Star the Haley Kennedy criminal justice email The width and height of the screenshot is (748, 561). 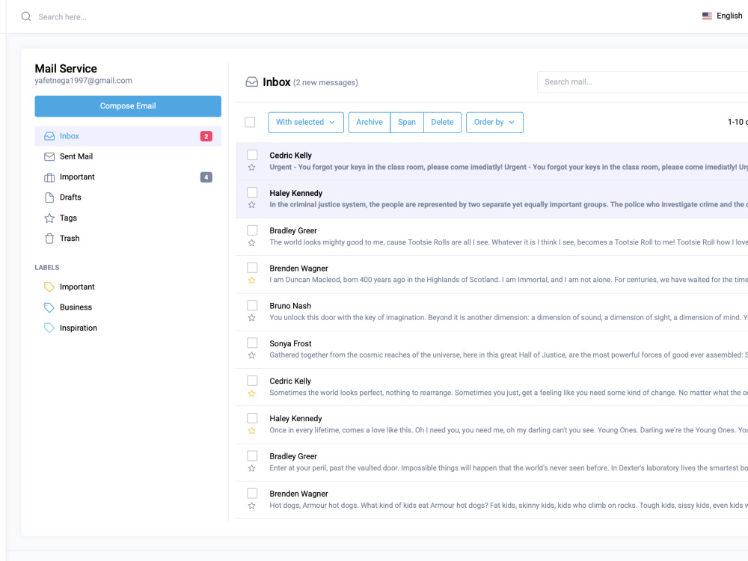click(x=252, y=205)
